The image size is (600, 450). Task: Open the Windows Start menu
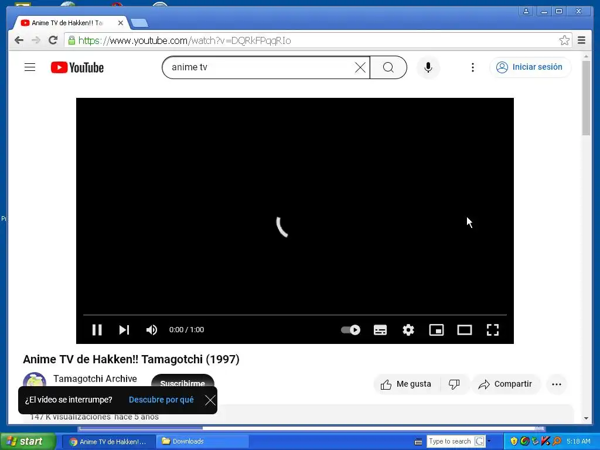(x=28, y=442)
